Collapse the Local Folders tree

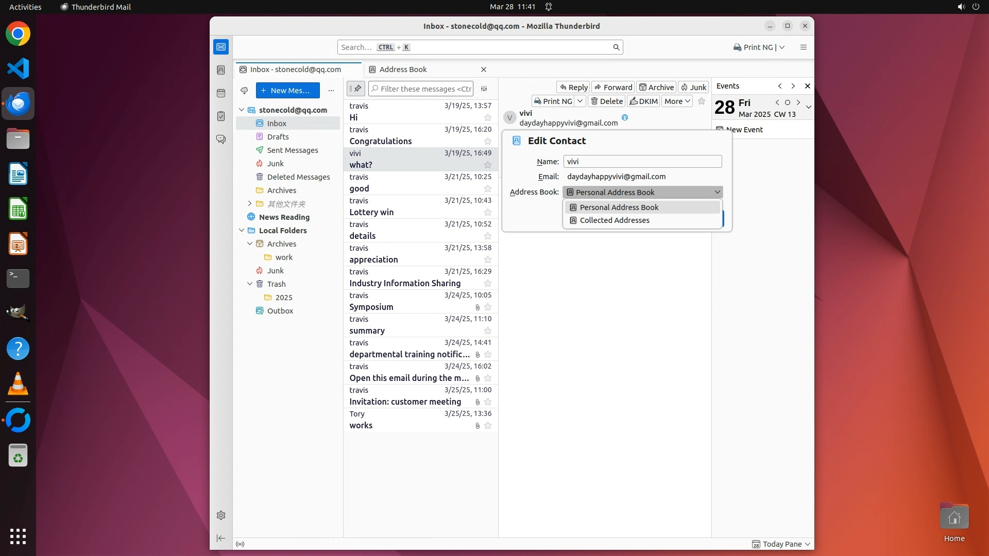pyautogui.click(x=242, y=231)
